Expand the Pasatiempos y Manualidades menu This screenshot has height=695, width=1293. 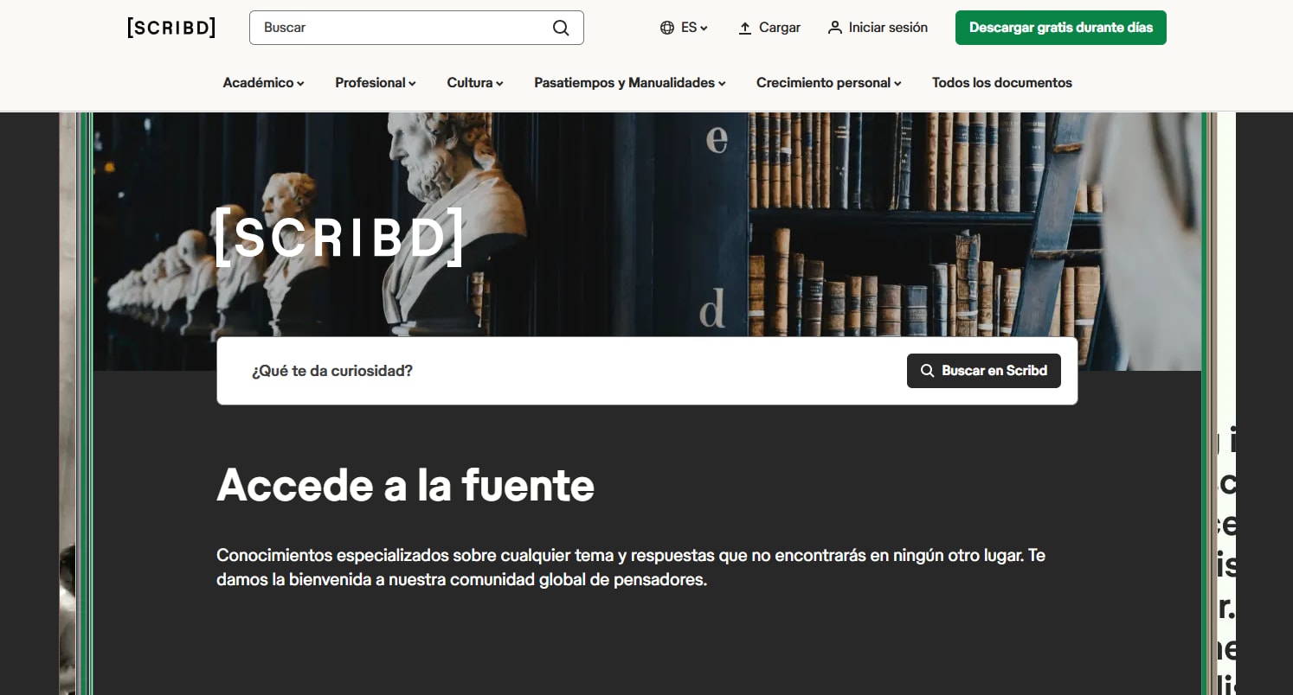pos(630,83)
